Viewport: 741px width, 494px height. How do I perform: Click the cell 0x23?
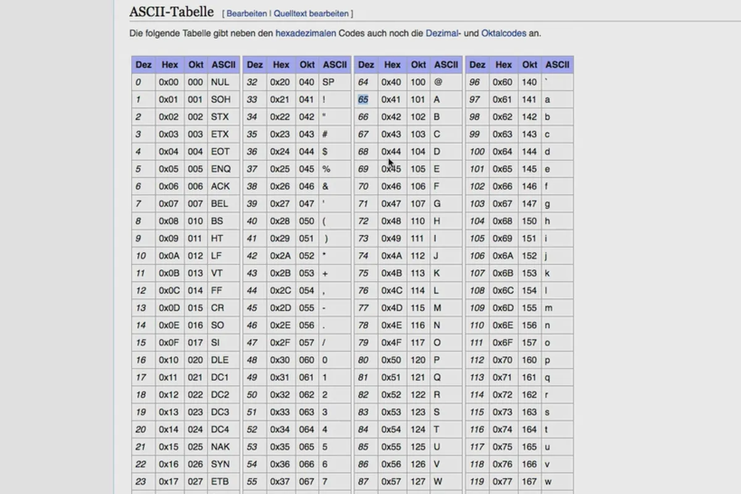(280, 134)
